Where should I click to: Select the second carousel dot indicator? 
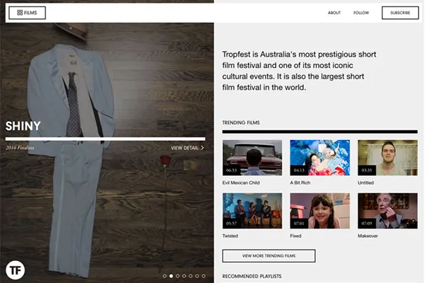coord(171,276)
